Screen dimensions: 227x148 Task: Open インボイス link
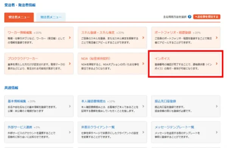[x=162, y=59]
